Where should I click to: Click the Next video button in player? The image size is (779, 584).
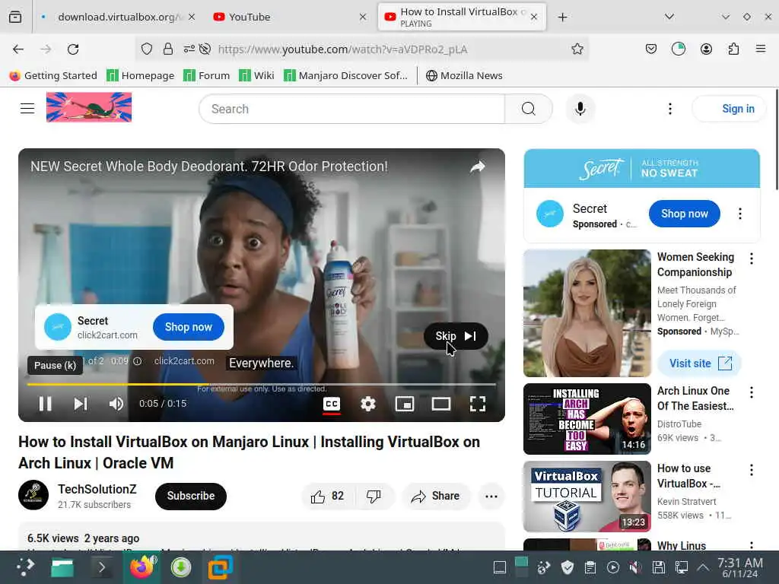click(81, 404)
